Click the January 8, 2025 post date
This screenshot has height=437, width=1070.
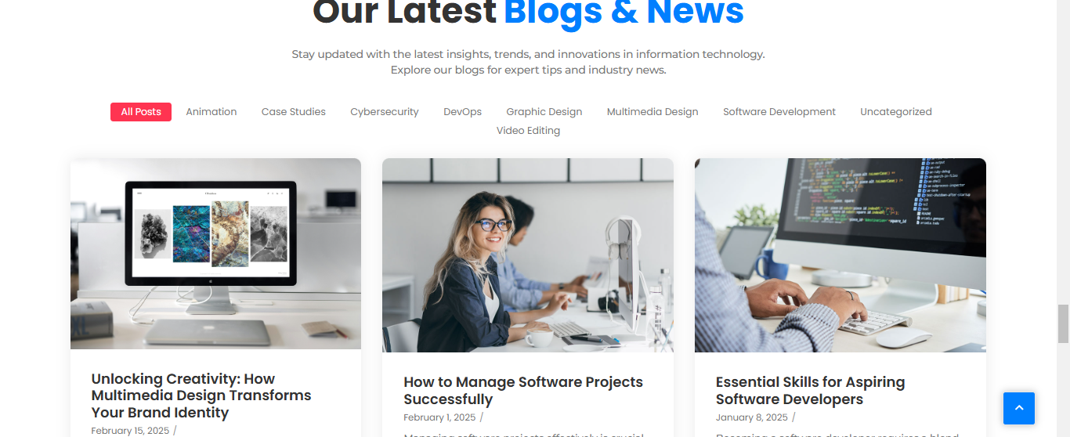point(752,417)
